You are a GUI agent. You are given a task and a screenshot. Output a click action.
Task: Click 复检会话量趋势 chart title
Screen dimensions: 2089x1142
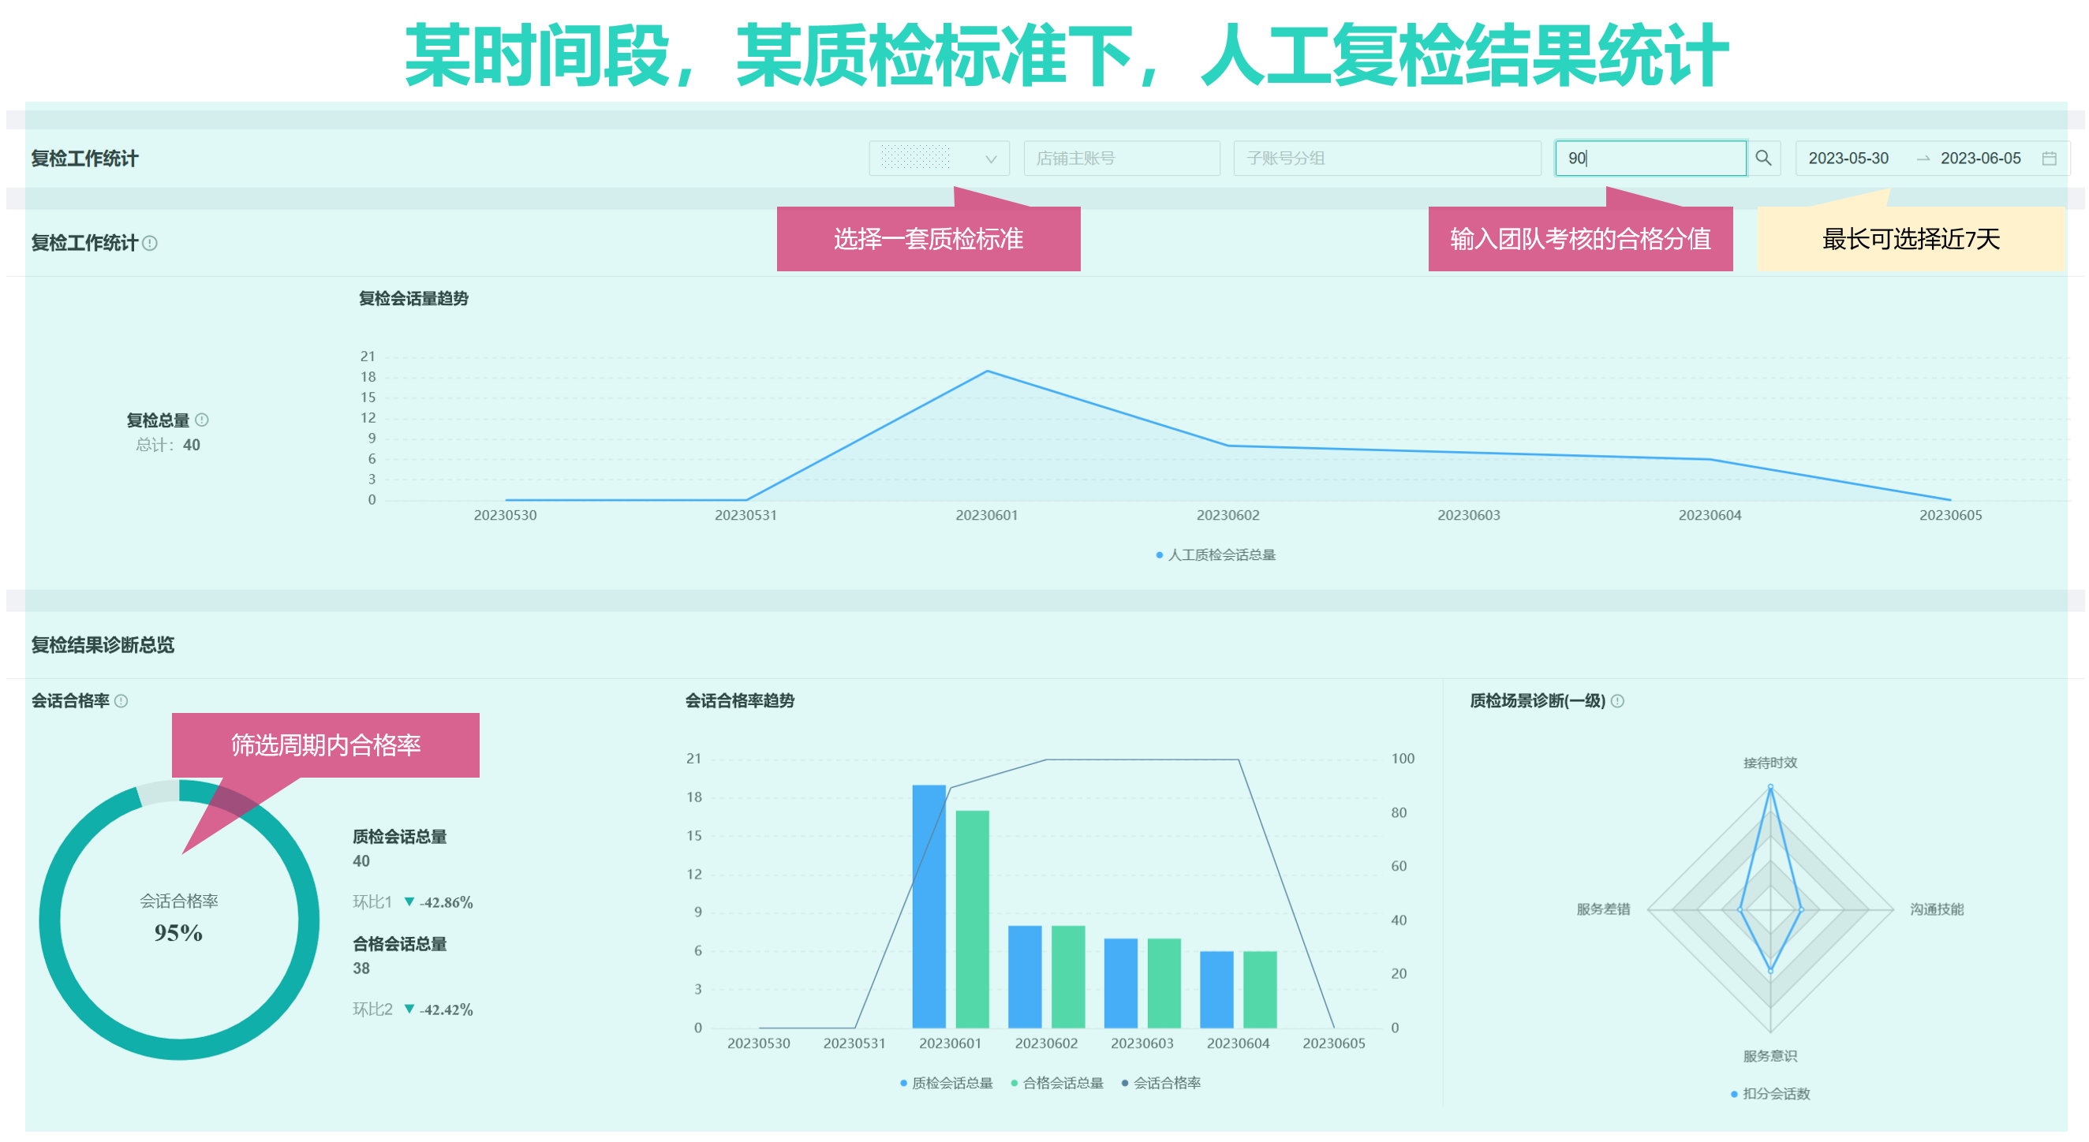pos(413,298)
